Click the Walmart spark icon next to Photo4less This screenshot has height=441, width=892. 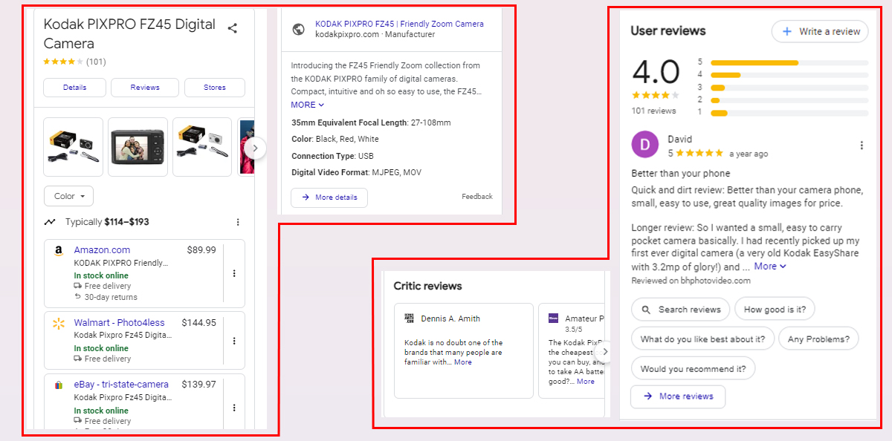tap(58, 324)
